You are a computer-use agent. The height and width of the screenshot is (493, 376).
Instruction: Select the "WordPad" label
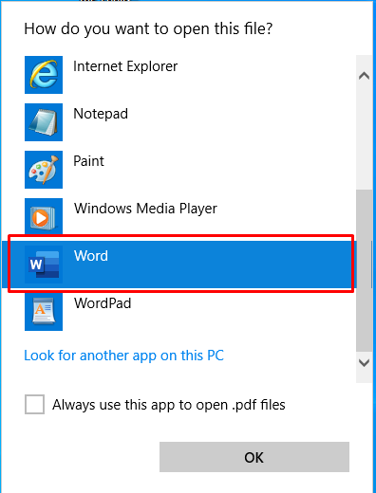tap(103, 303)
